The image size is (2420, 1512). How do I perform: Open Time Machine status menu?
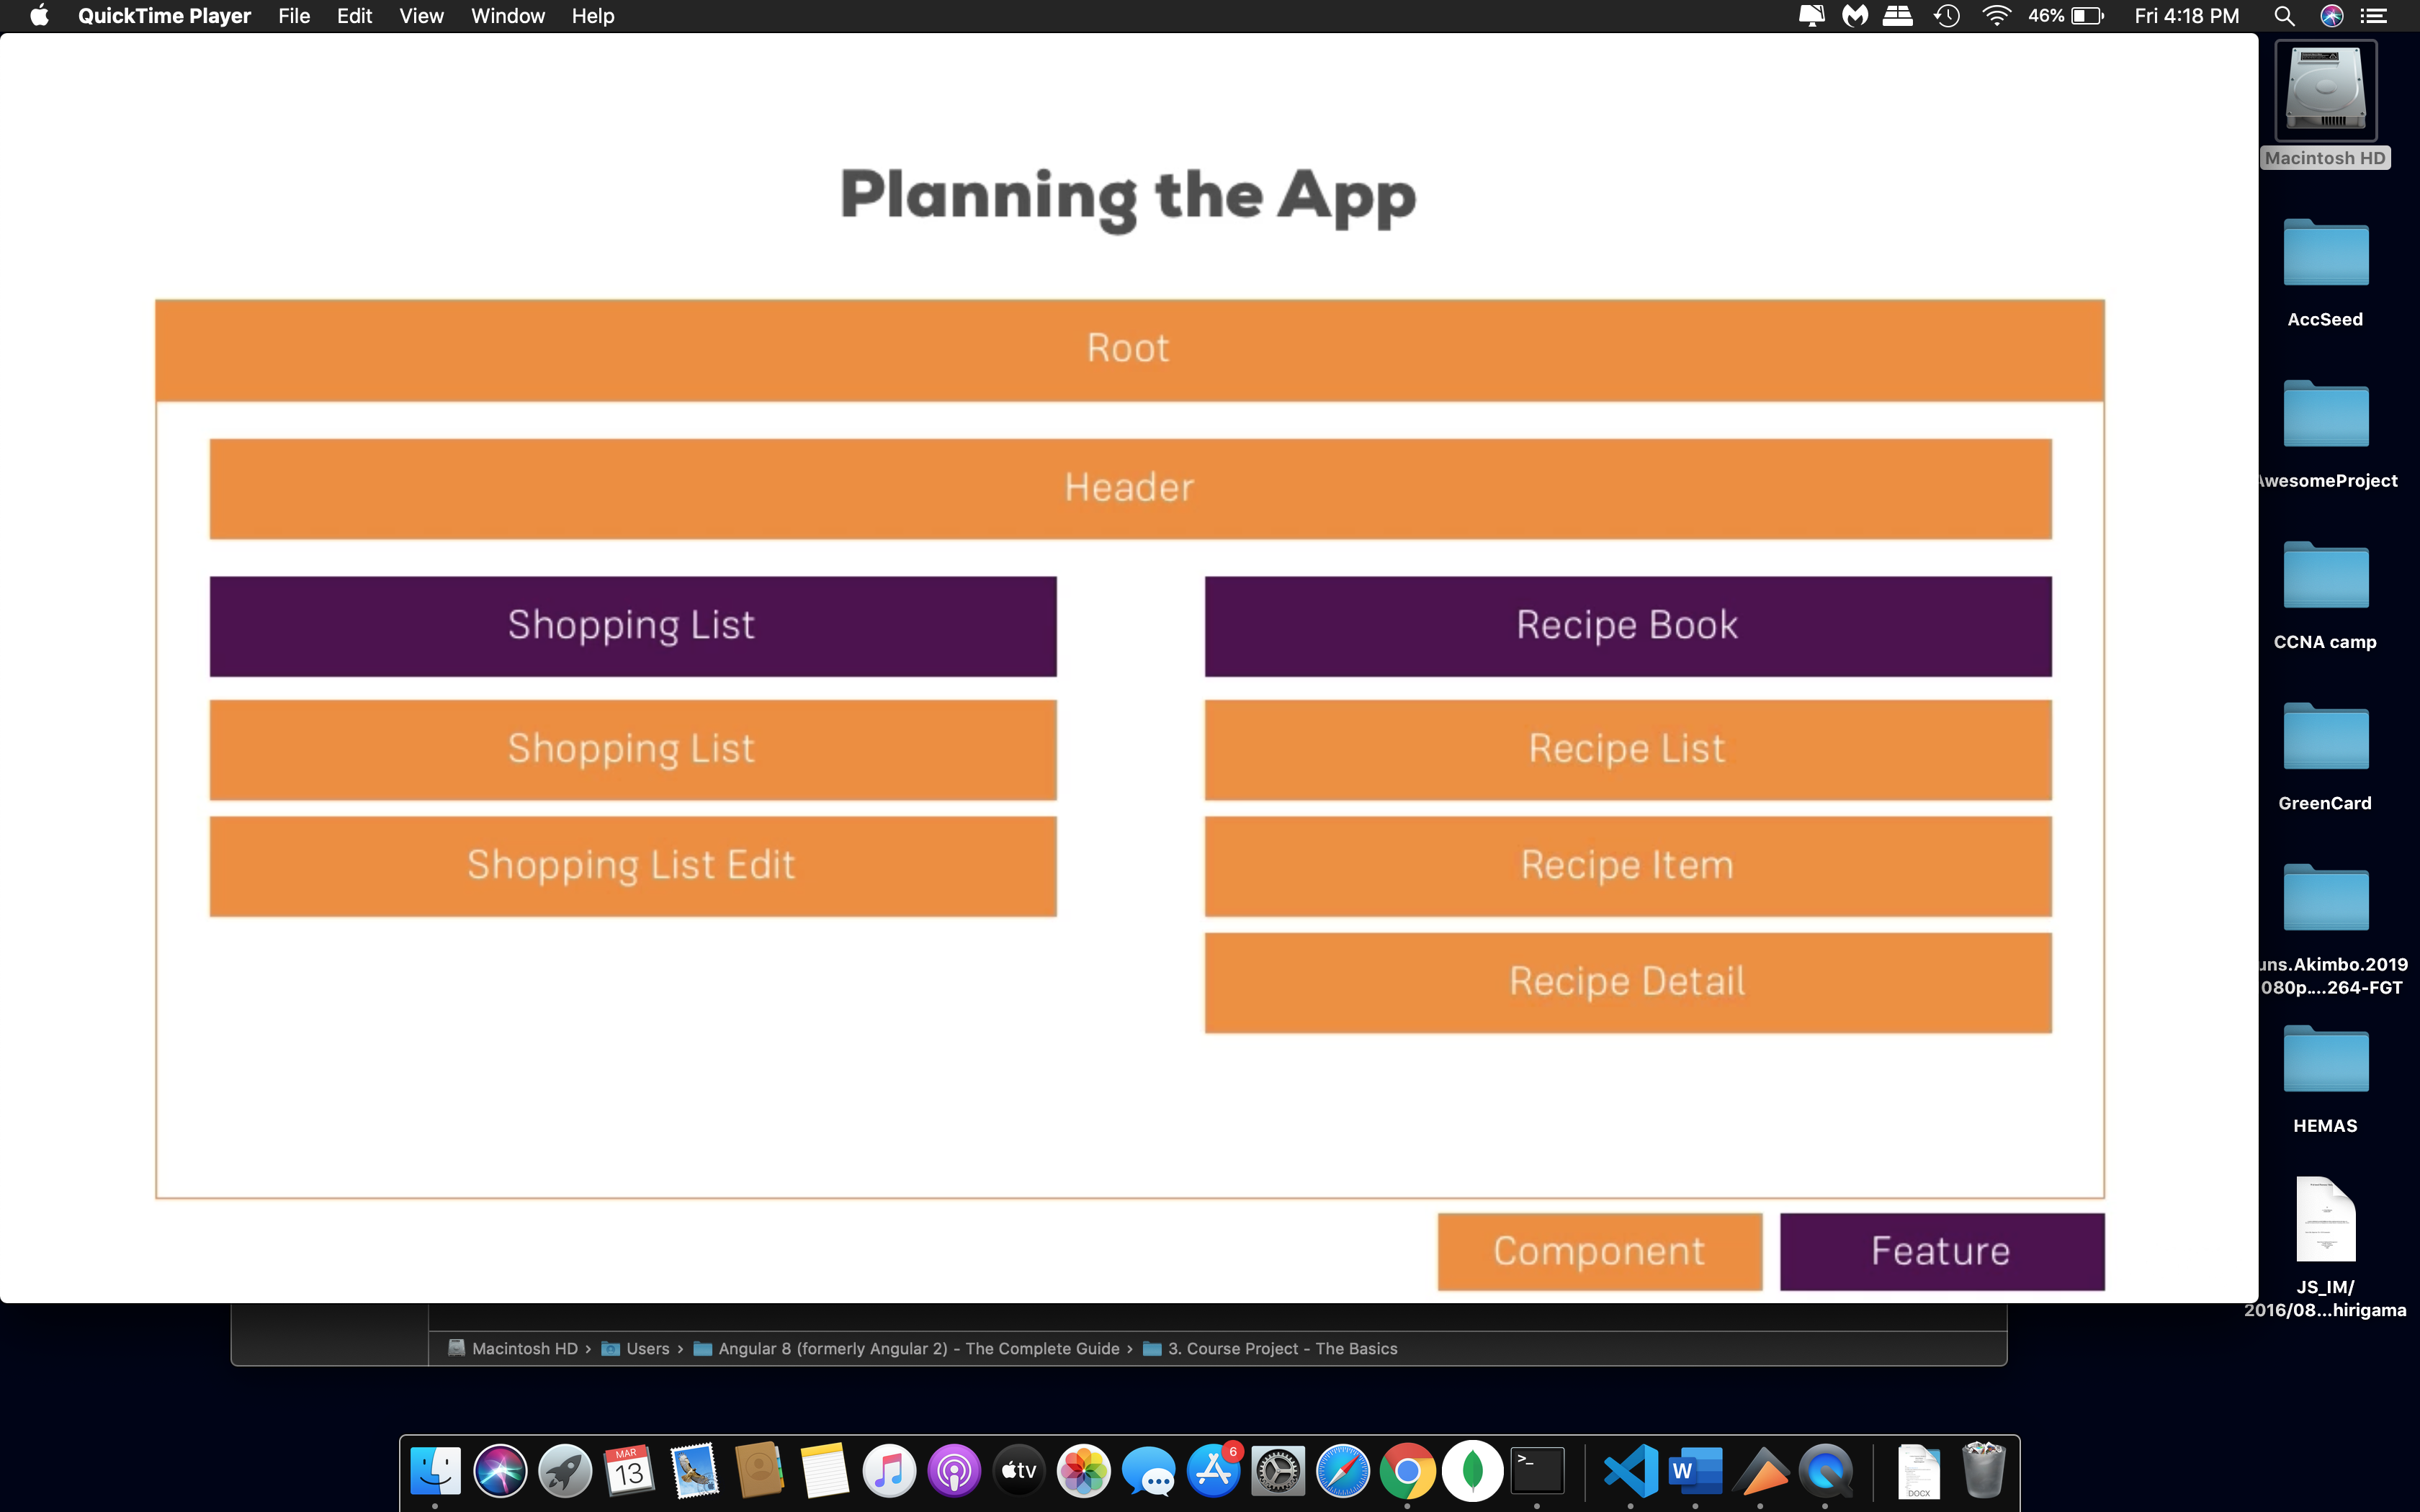(1946, 16)
